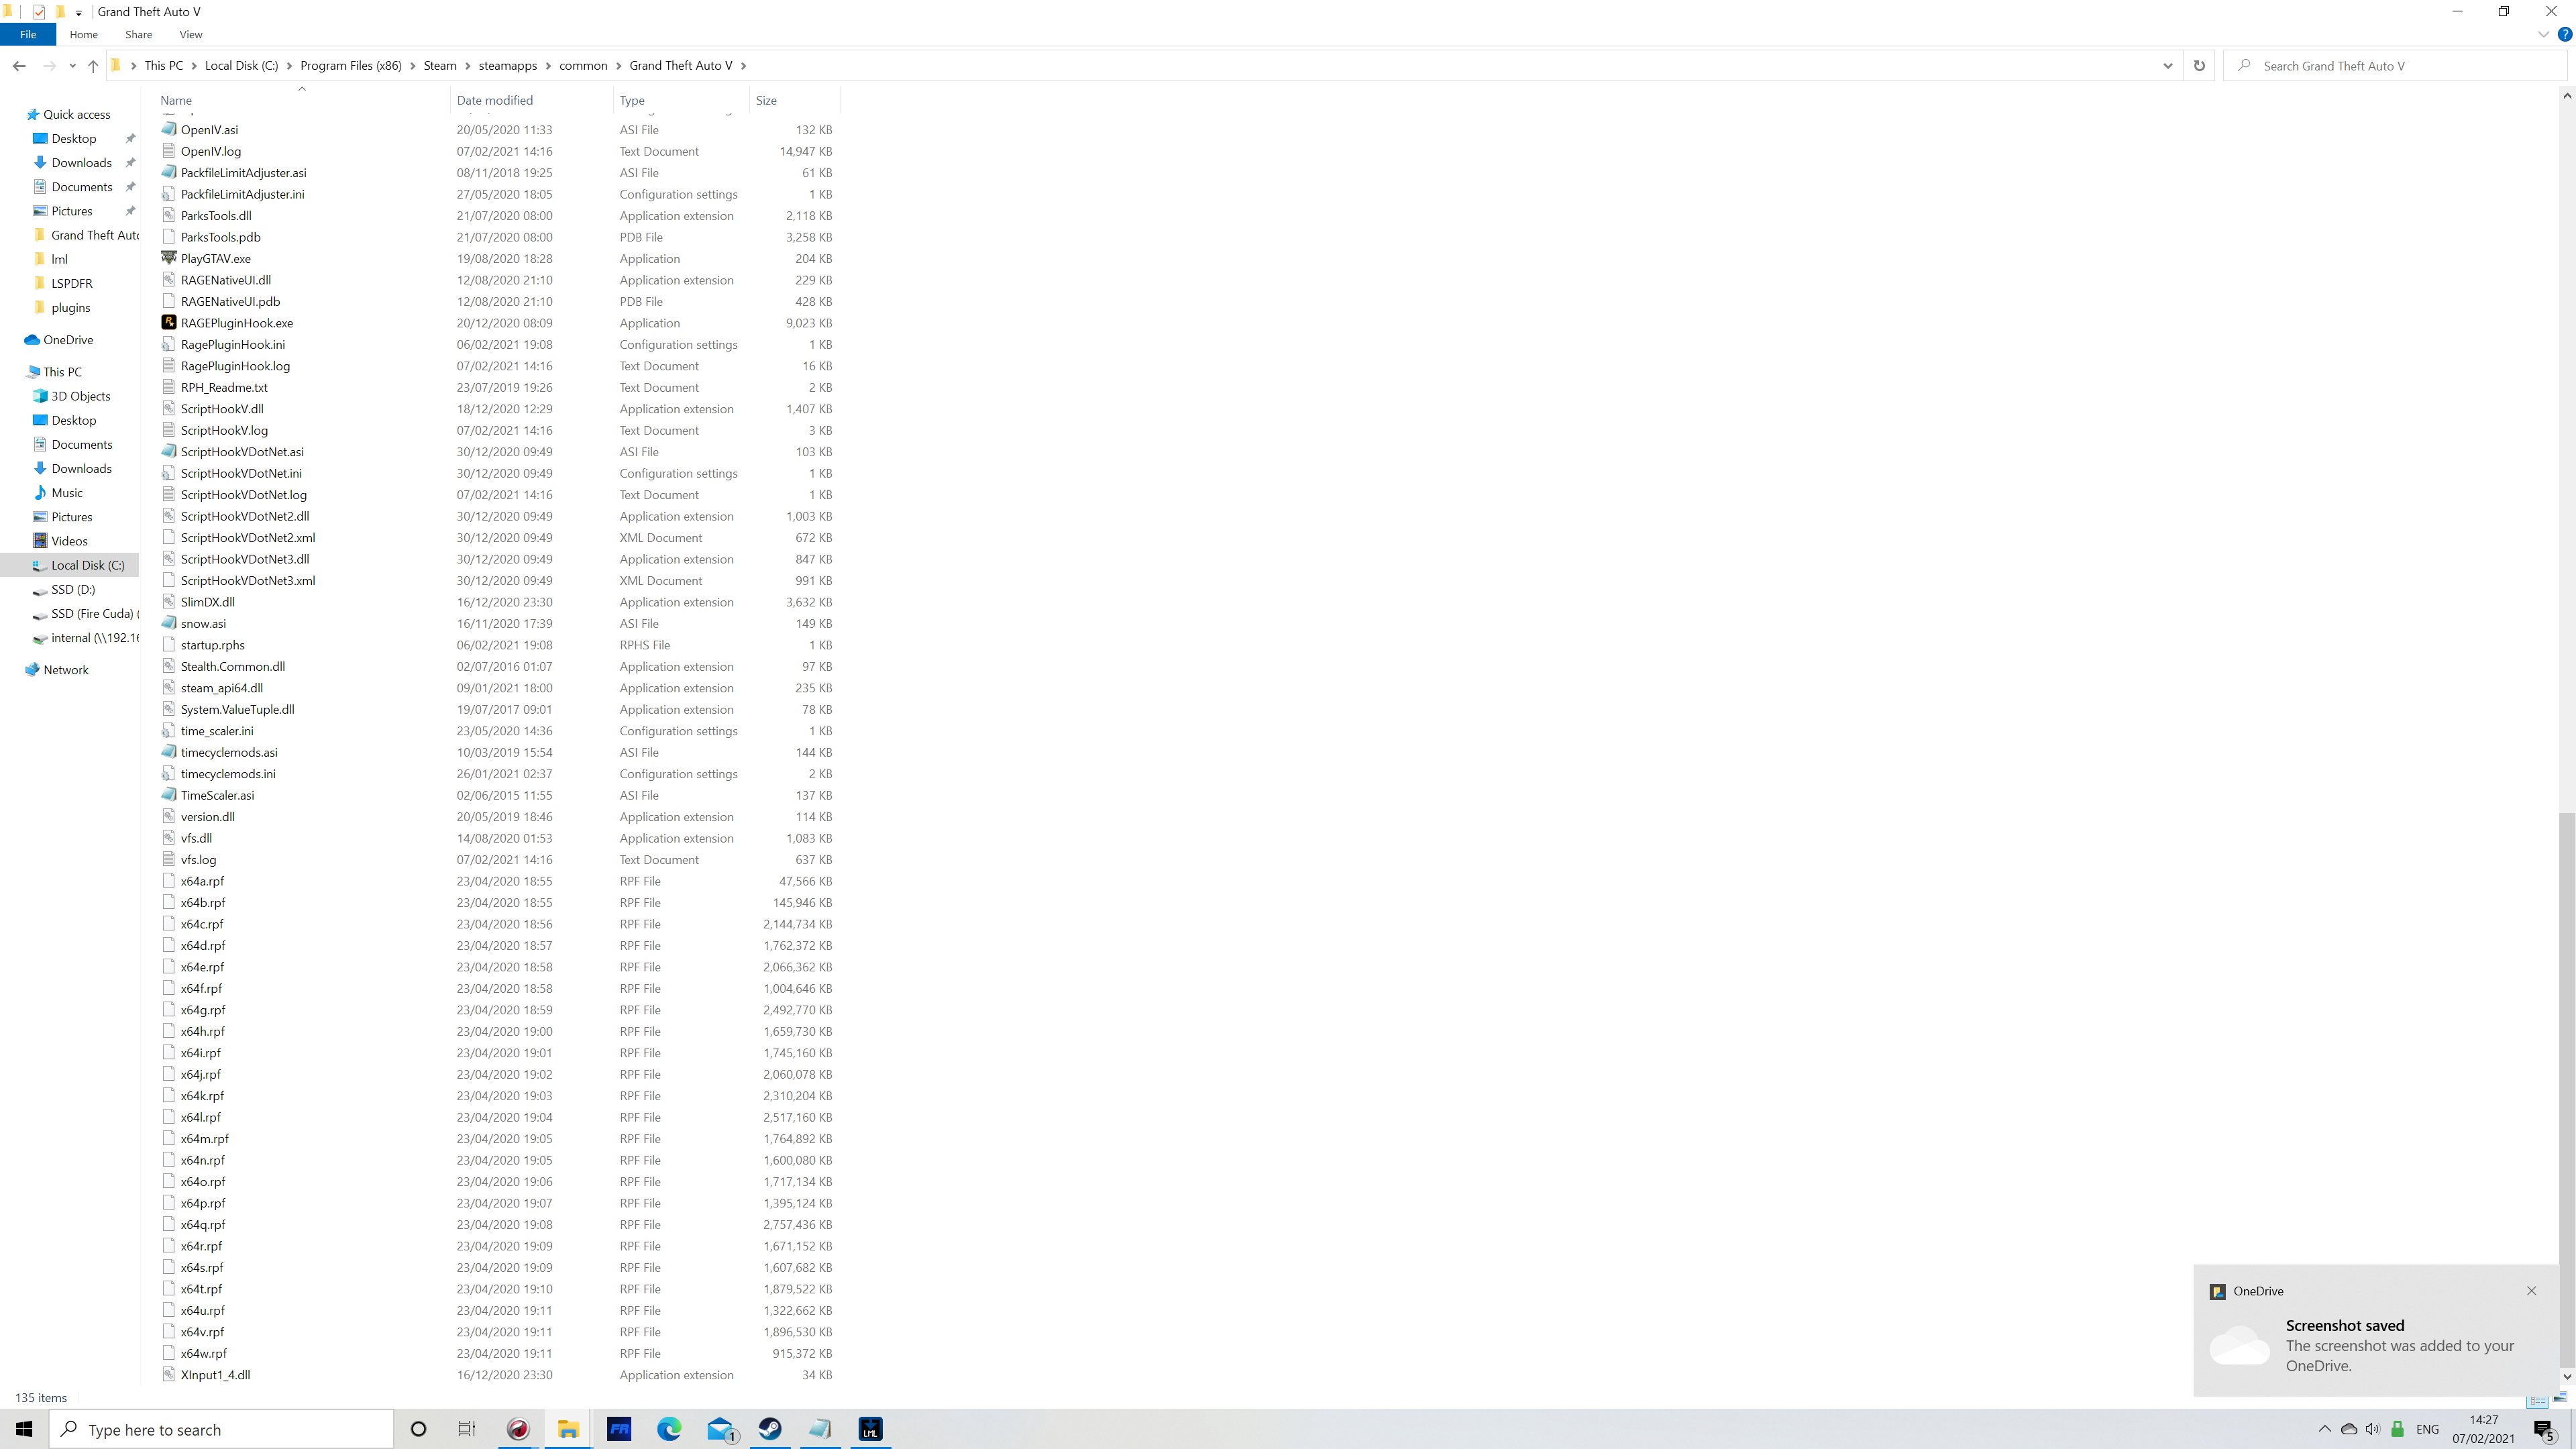Viewport: 2576px width, 1449px height.
Task: Show hidden system tray icons
Action: [x=2324, y=1429]
